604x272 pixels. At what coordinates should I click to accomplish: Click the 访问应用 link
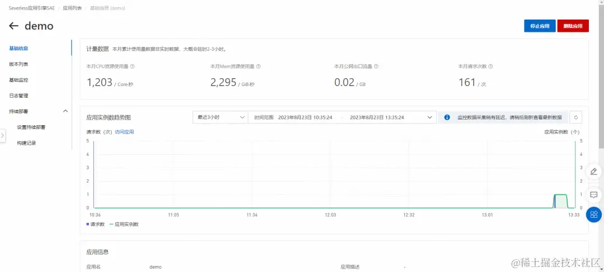(x=124, y=132)
